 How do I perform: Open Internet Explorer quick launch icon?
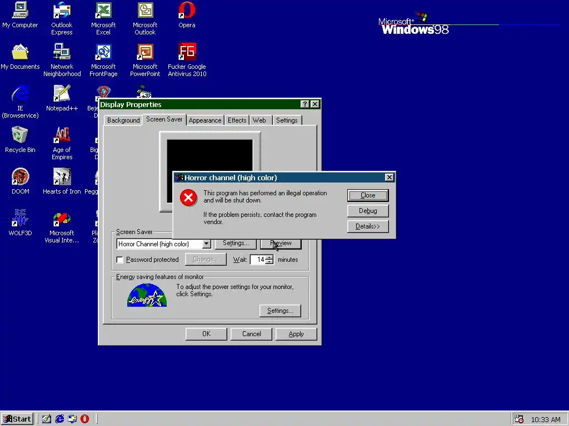pyautogui.click(x=59, y=419)
